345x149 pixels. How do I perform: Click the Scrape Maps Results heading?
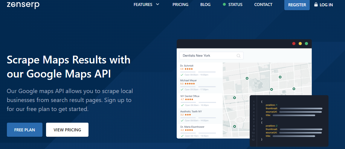tap(69, 67)
